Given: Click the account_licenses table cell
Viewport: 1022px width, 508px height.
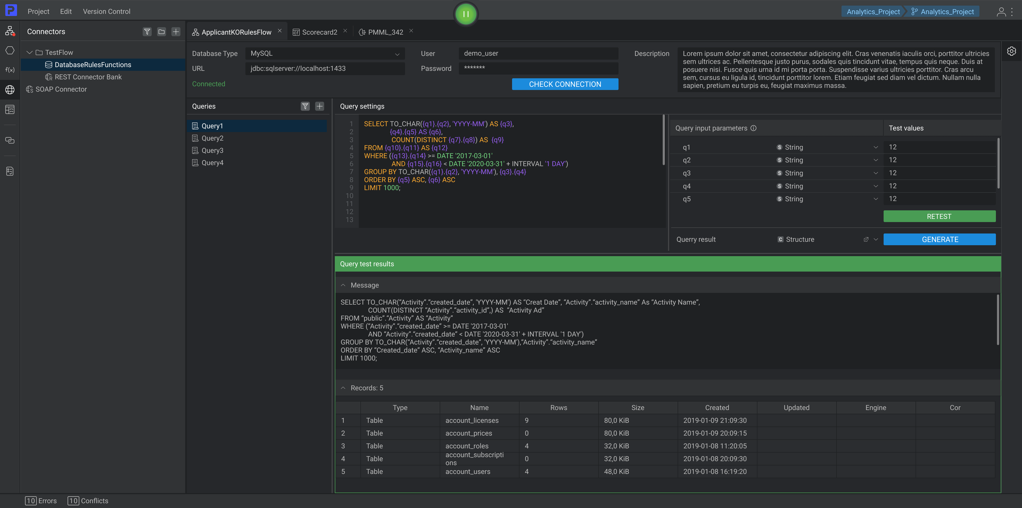Looking at the screenshot, I should point(479,420).
